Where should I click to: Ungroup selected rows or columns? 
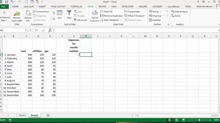[155, 16]
